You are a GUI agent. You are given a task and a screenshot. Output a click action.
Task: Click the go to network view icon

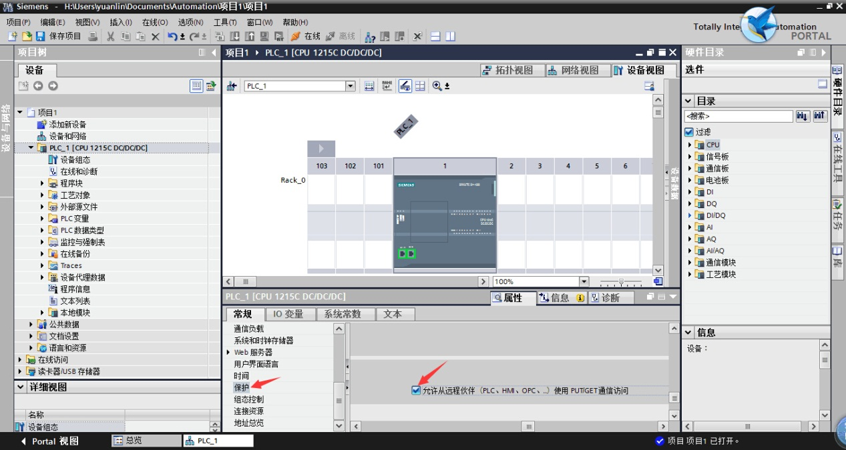coord(232,86)
